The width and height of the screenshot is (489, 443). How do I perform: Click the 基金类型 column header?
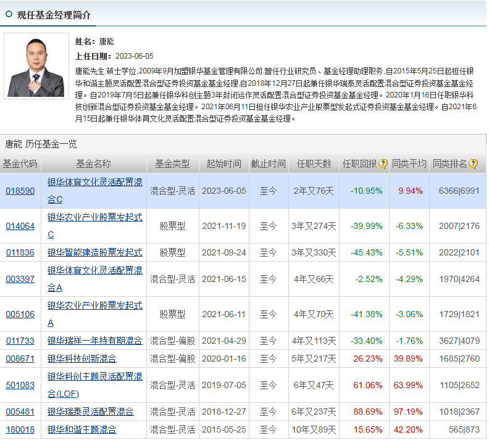(172, 164)
